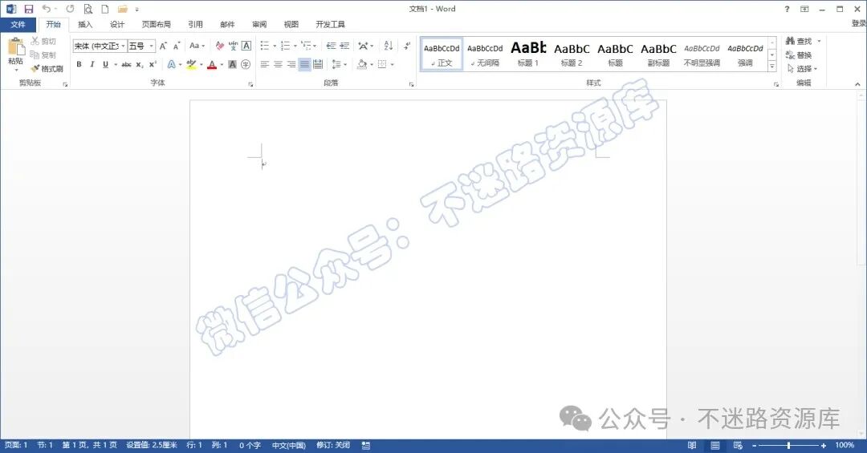Screen dimensions: 867x453
Task: Switch to 引用 references tab
Action: tap(195, 24)
